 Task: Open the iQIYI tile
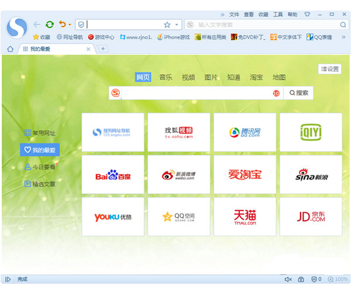click(x=311, y=132)
